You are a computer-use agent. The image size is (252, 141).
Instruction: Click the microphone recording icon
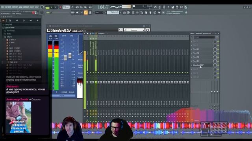tap(164, 7)
